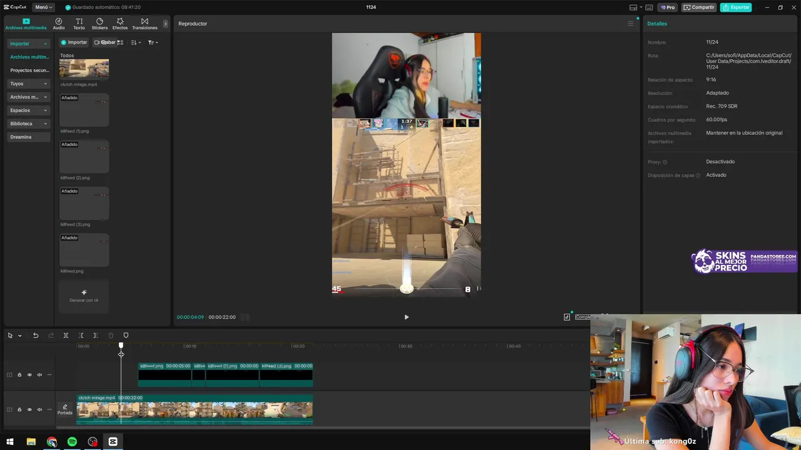
Task: Trim left of playhead
Action: coord(81,336)
